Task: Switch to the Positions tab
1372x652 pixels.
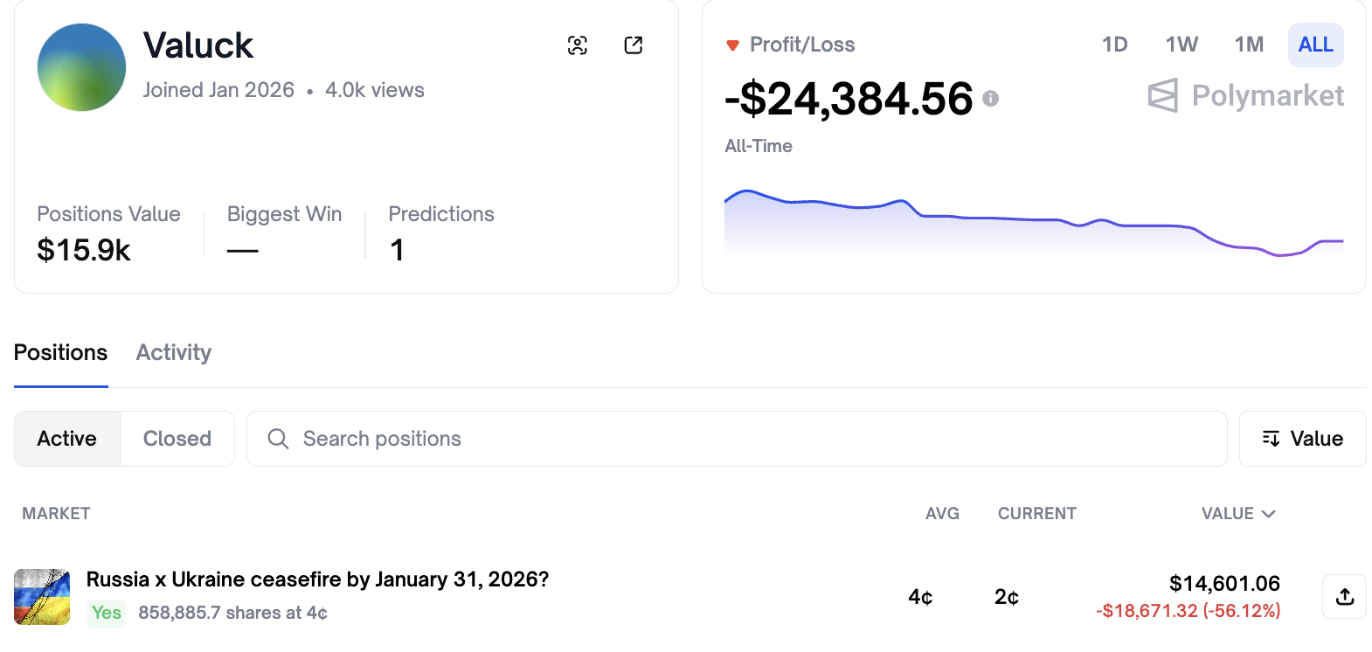Action: pos(61,352)
